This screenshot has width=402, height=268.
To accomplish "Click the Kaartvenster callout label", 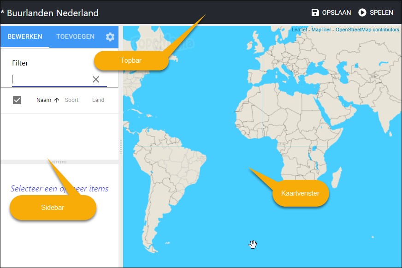I will (301, 193).
